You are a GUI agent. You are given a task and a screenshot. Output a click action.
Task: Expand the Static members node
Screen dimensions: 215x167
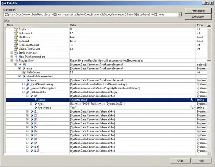(x=12, y=53)
